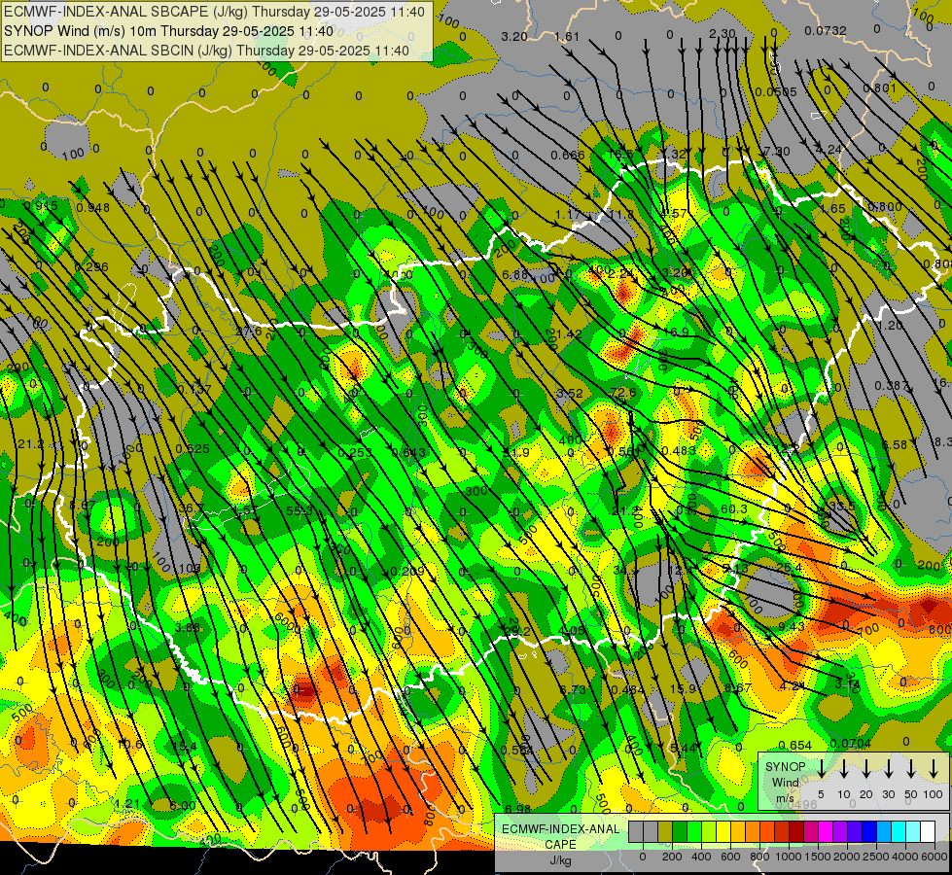This screenshot has width=952, height=875.
Task: Pick the olive swatch in CAPE legend
Action: pos(665,832)
